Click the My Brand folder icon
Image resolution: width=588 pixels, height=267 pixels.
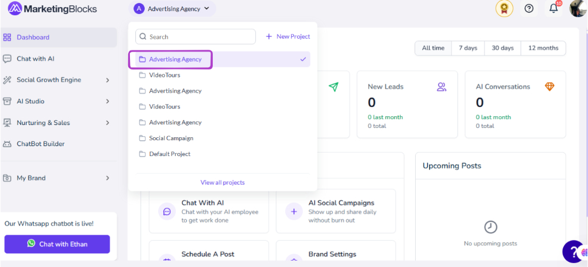(7, 178)
